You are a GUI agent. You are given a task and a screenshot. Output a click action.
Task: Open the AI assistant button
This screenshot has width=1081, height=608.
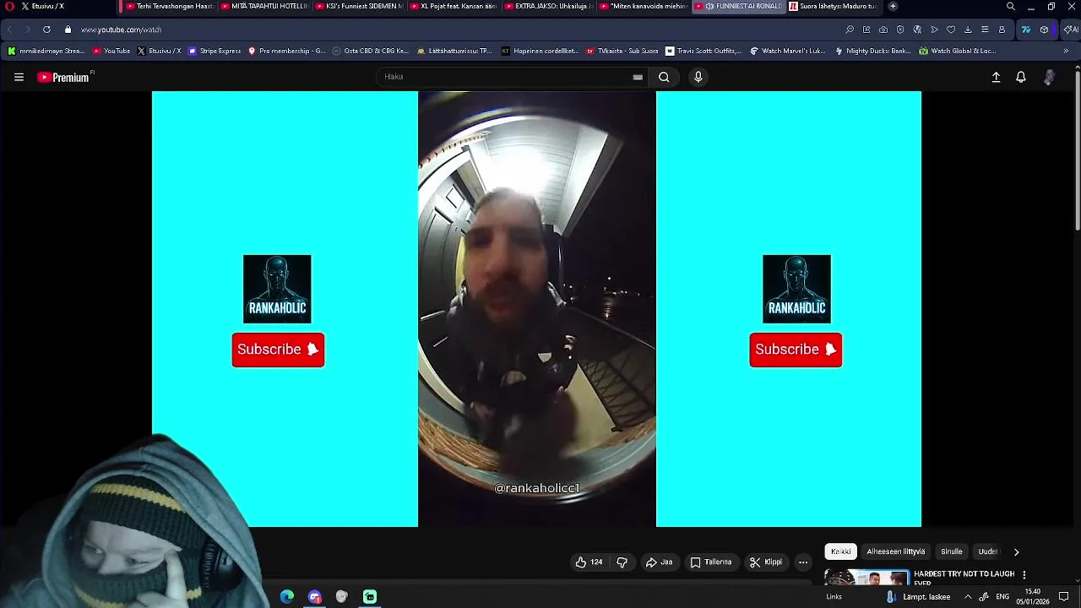(x=1070, y=30)
